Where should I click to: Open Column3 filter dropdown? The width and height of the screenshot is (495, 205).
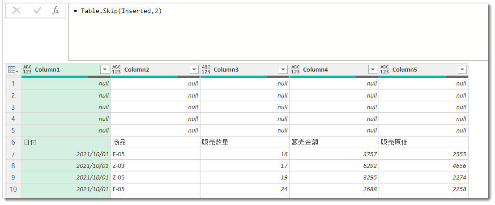pos(283,69)
